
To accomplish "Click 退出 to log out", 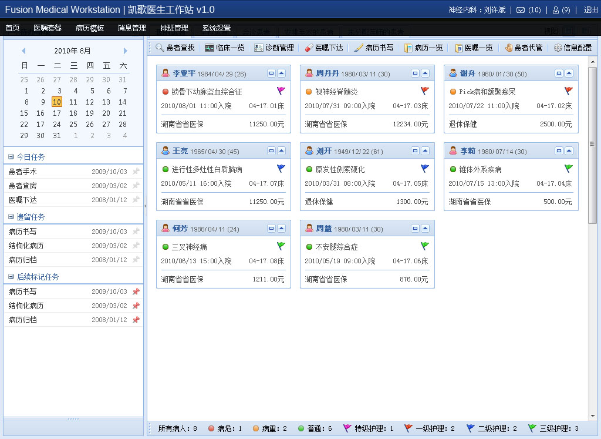I will click(x=590, y=10).
